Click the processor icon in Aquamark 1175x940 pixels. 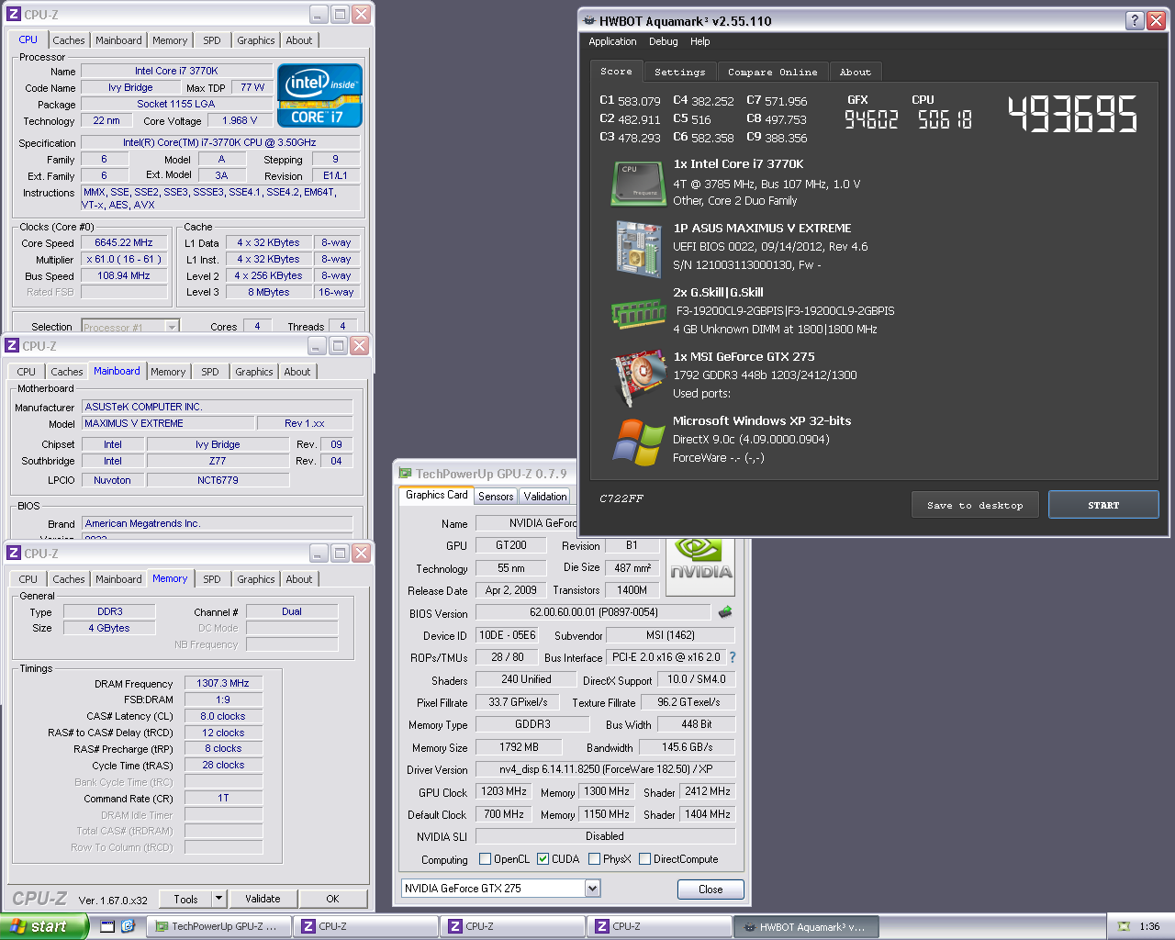pos(638,184)
